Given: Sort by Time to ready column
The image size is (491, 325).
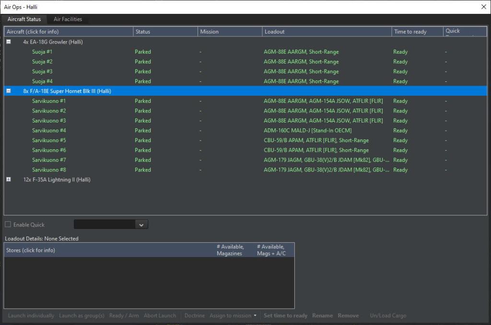Looking at the screenshot, I should (416, 32).
